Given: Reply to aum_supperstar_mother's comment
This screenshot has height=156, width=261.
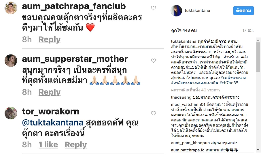Looking at the screenshot, I should 50,92.
